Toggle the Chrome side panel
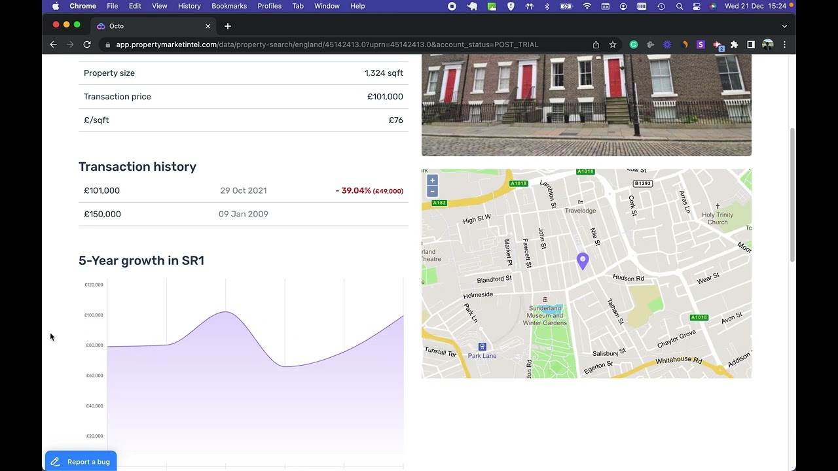This screenshot has width=838, height=471. coord(751,44)
